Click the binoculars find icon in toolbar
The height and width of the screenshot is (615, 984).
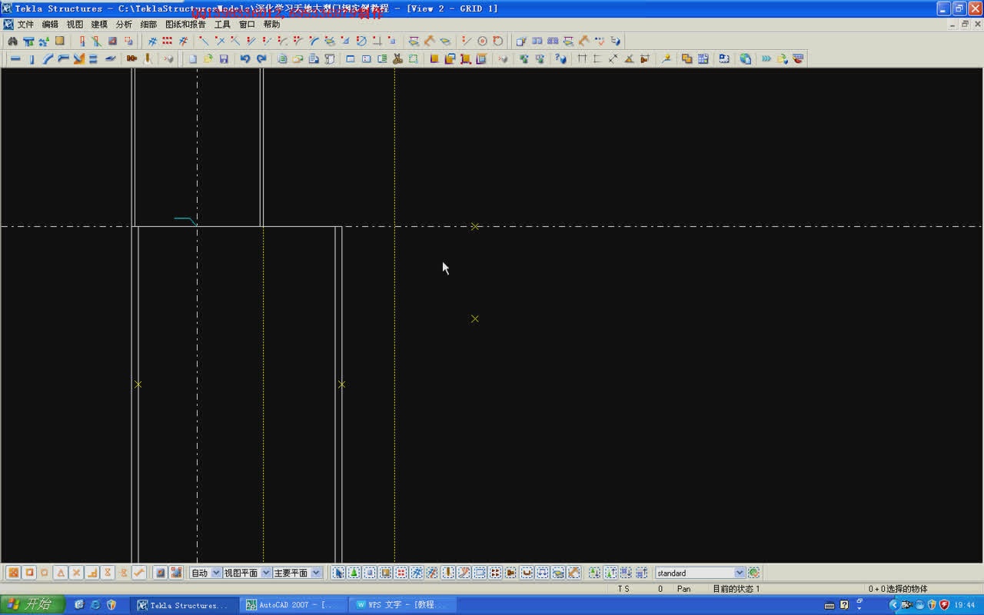click(12, 41)
